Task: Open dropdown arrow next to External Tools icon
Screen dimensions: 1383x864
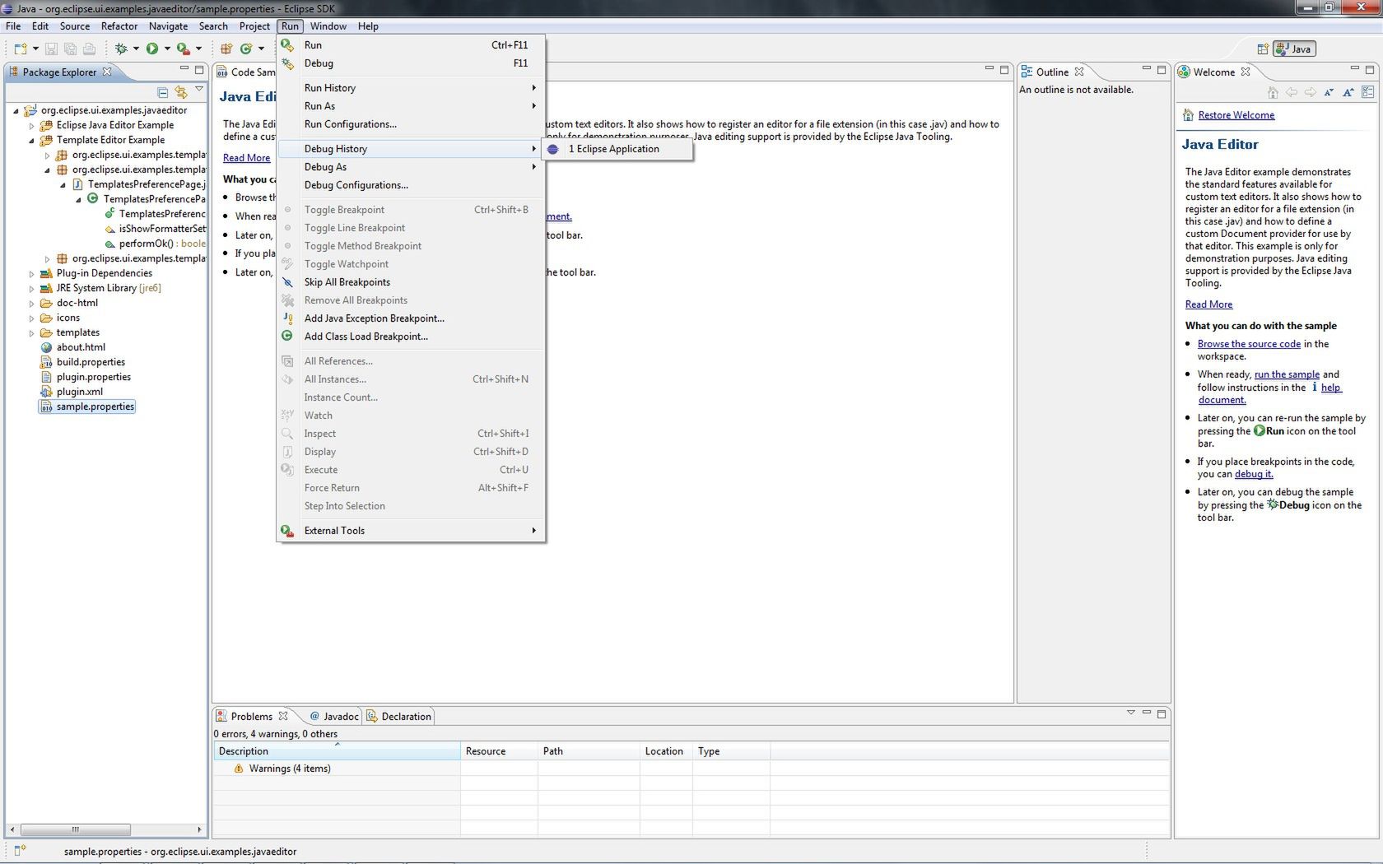Action: 198,49
